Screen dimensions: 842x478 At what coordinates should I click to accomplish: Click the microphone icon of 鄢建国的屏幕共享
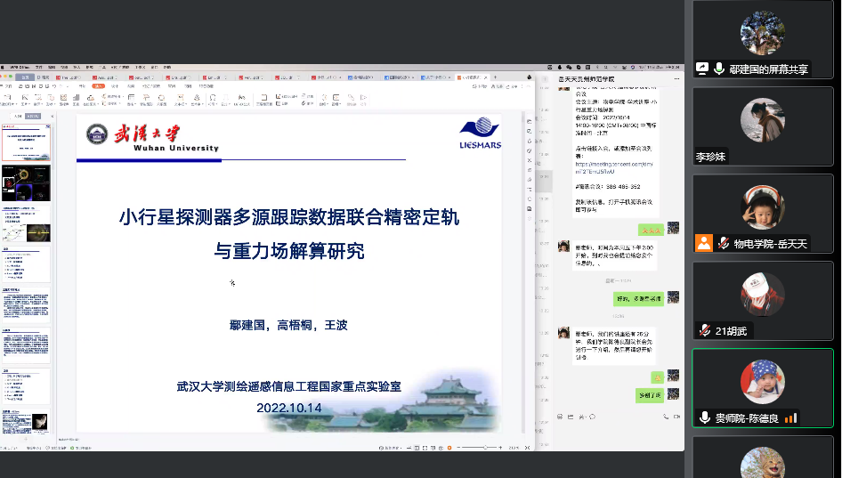click(718, 69)
